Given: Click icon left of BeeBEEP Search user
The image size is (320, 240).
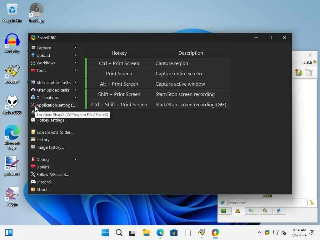Looking at the screenshot, I should pos(222,202).
